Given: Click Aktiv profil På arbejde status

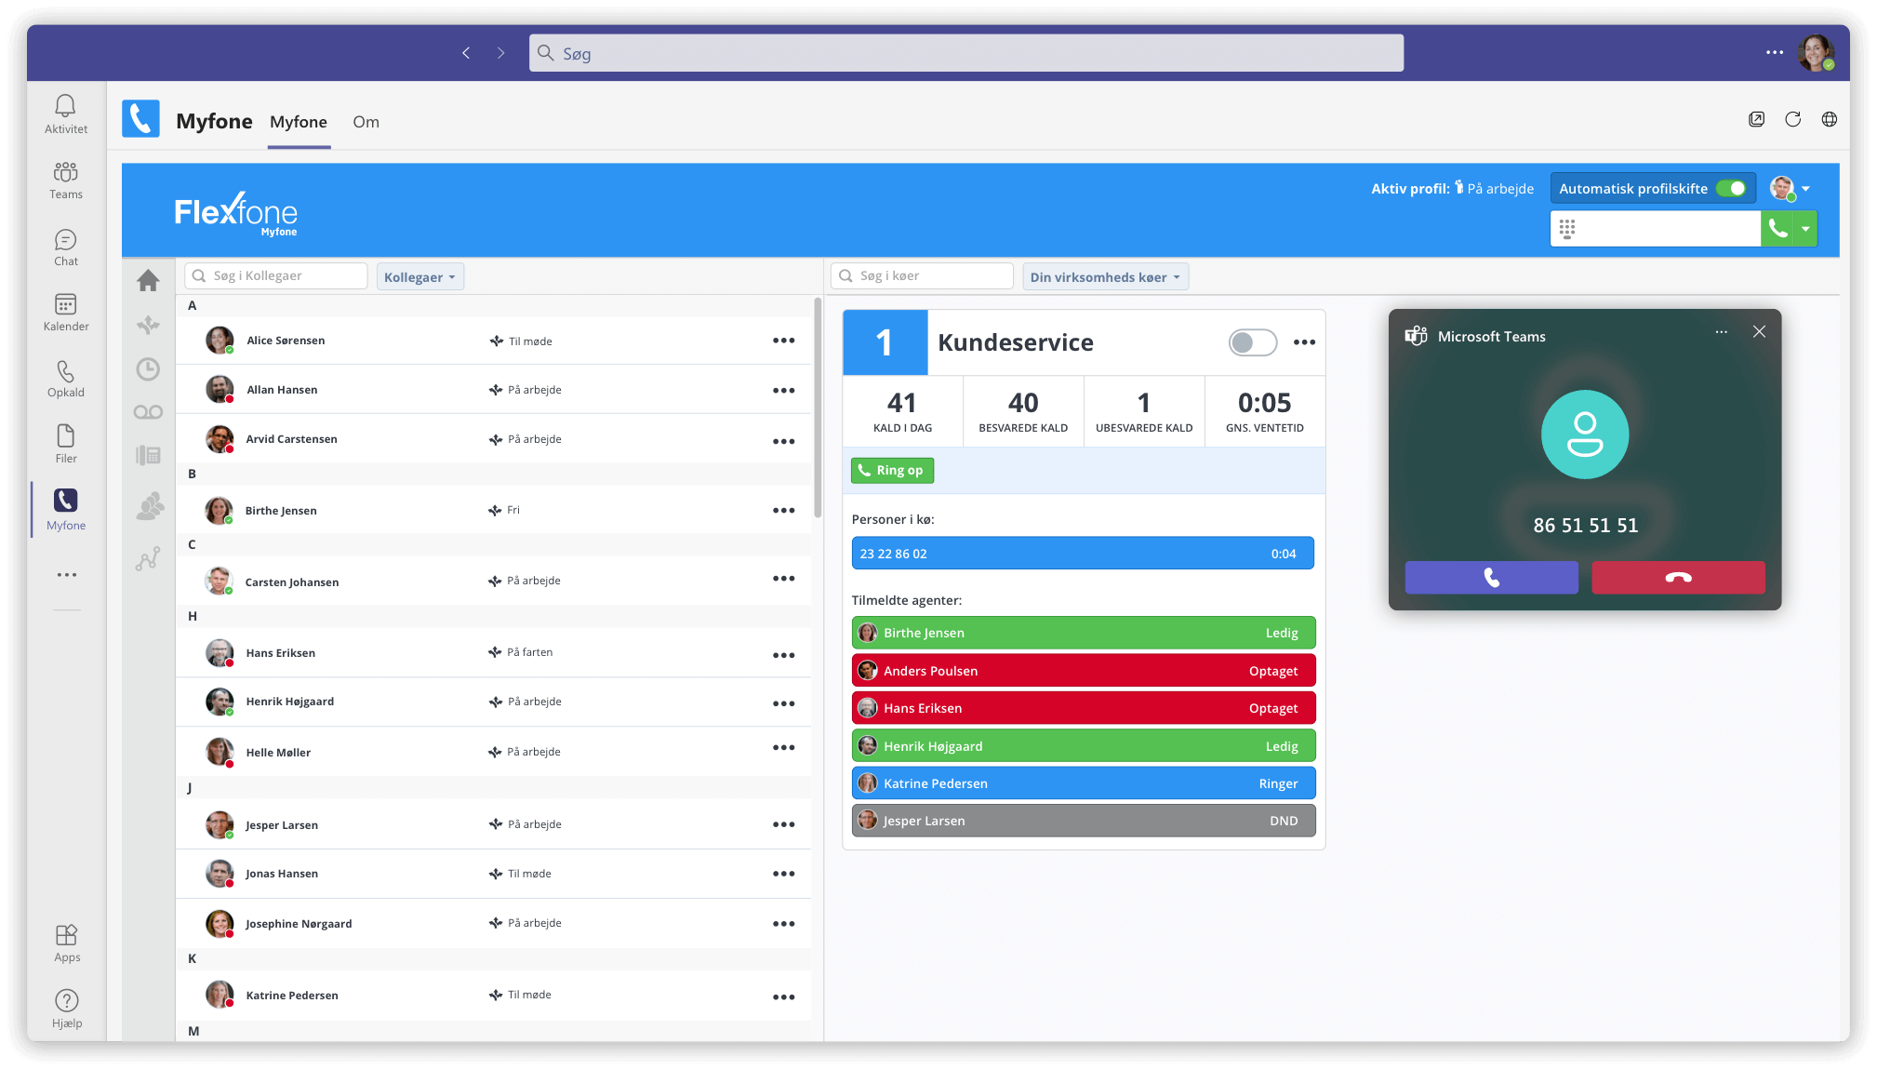Looking at the screenshot, I should pos(1452,189).
